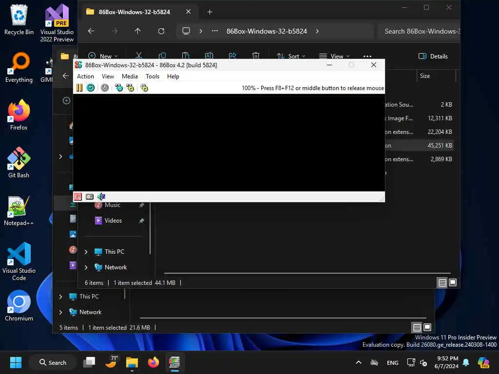Open Task View from the taskbar

click(89, 362)
